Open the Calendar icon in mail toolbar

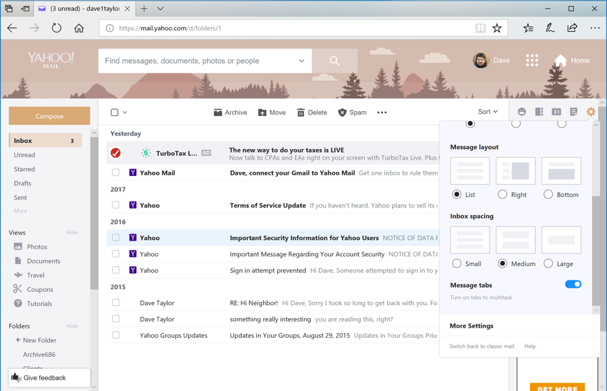[556, 112]
